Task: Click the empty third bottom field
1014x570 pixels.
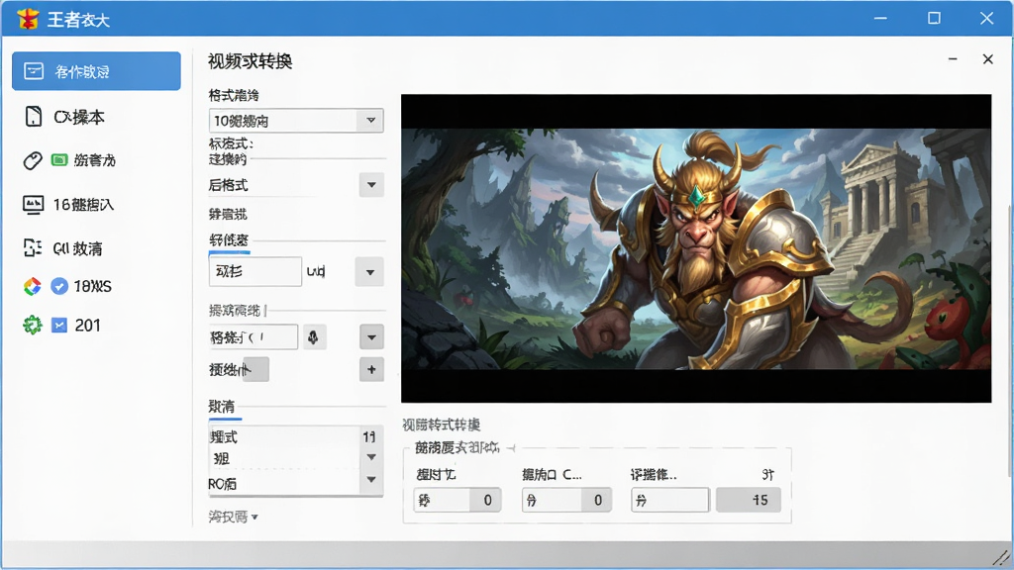Action: tap(670, 500)
